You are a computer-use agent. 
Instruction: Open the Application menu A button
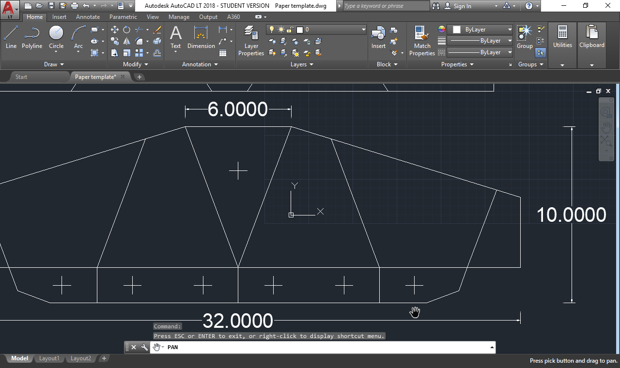click(10, 10)
